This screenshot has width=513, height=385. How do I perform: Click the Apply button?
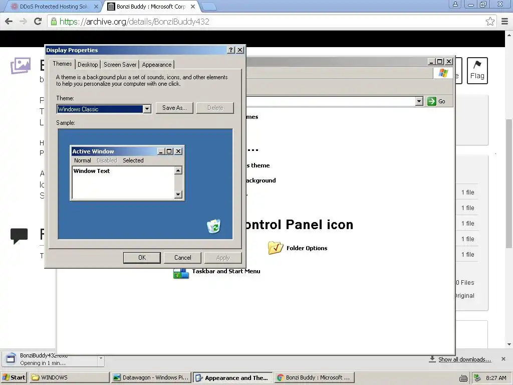pos(223,258)
